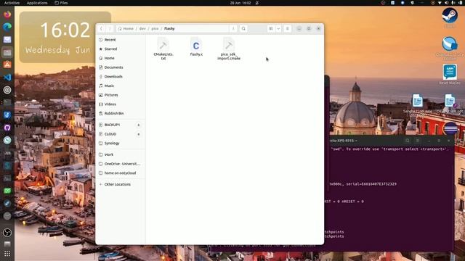Open the Files search tool
The width and height of the screenshot is (465, 261).
click(x=243, y=29)
